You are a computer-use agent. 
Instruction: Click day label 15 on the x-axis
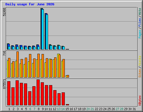coord(67,109)
